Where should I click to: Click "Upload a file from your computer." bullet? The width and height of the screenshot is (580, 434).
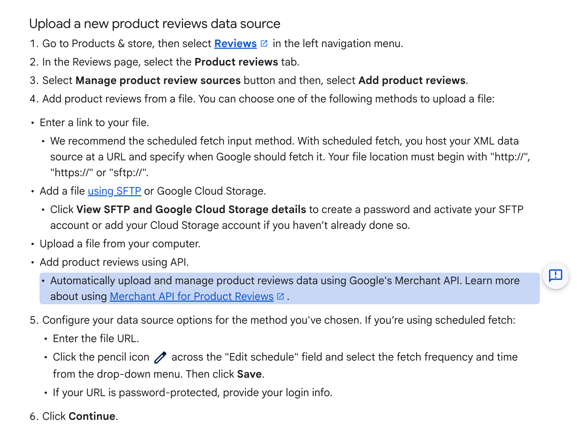(120, 244)
